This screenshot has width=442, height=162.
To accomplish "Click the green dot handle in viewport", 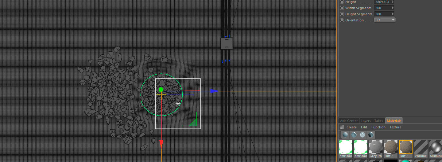I will coord(161,90).
